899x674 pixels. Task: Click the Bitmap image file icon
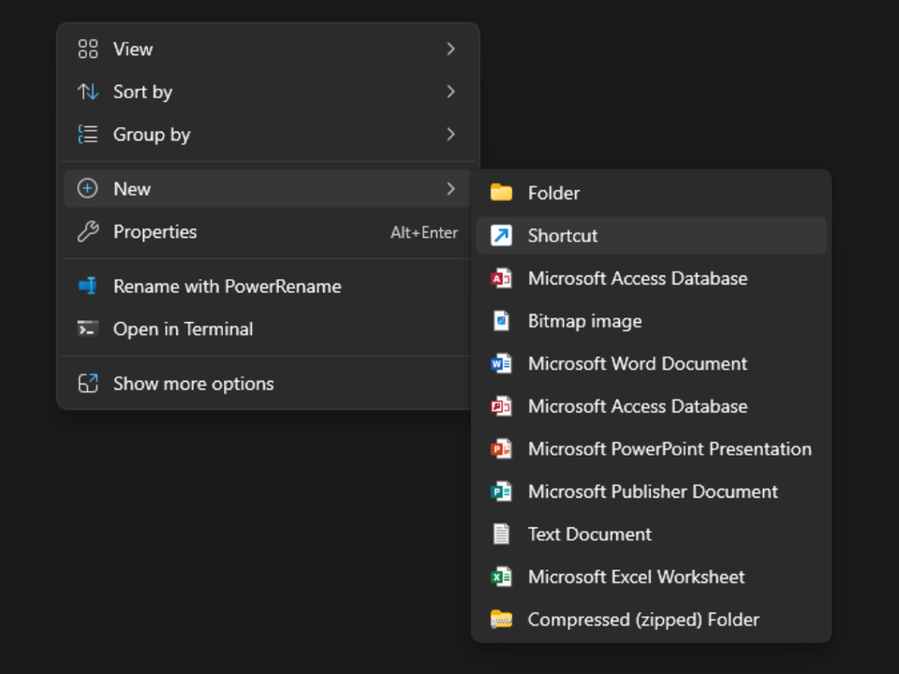click(501, 321)
